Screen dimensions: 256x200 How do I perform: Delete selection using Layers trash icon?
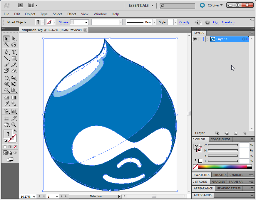(245, 133)
